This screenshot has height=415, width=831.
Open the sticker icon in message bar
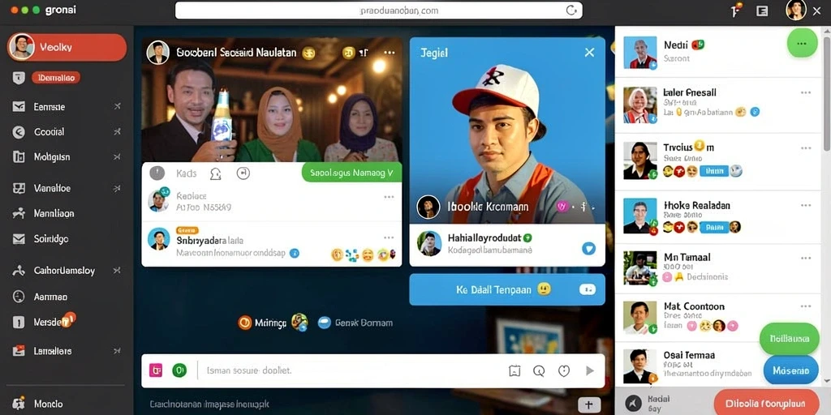click(515, 371)
